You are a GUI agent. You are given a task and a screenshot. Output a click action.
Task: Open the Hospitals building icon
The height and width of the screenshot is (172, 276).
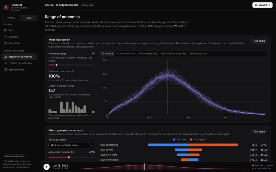tap(5, 43)
